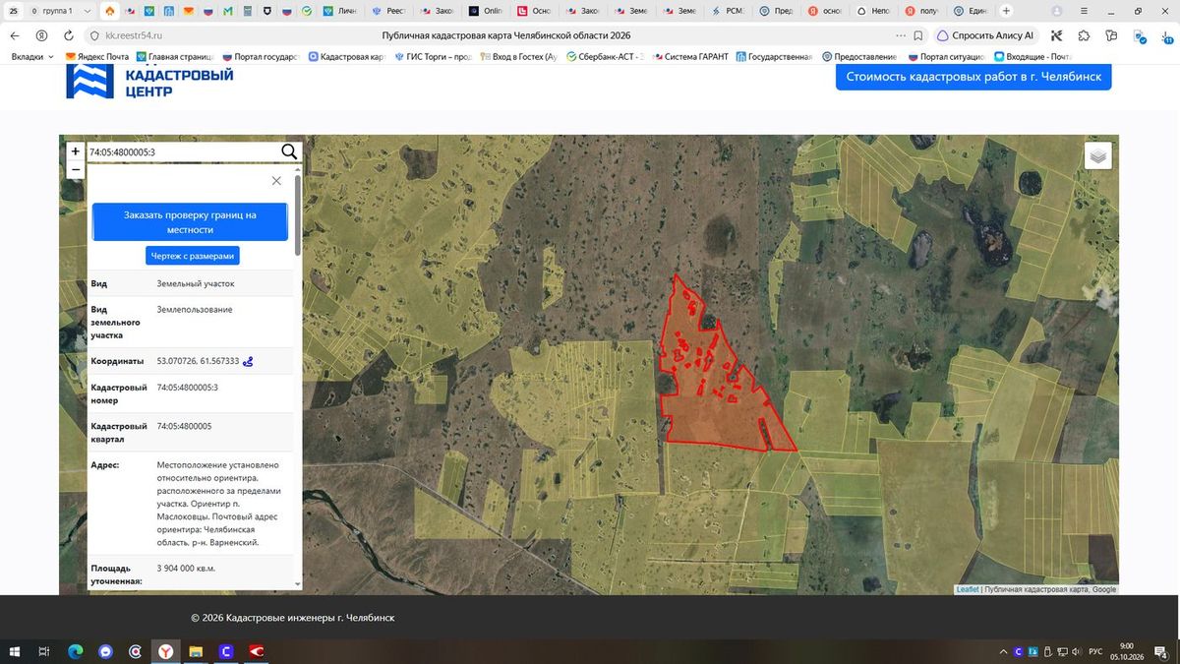Switch to the Online tab

pos(487,11)
